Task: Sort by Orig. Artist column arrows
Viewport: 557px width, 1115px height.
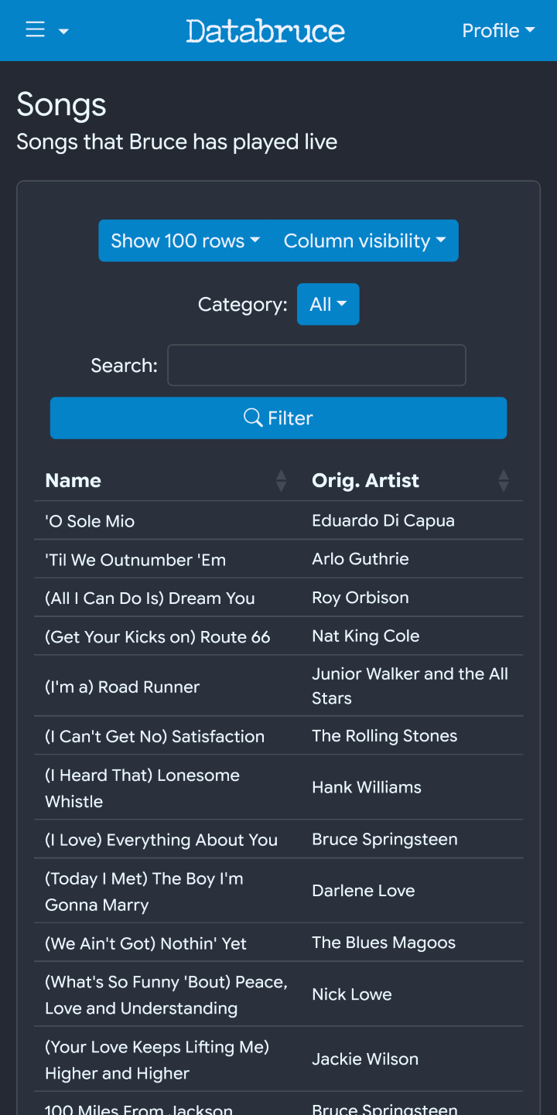Action: [x=504, y=481]
